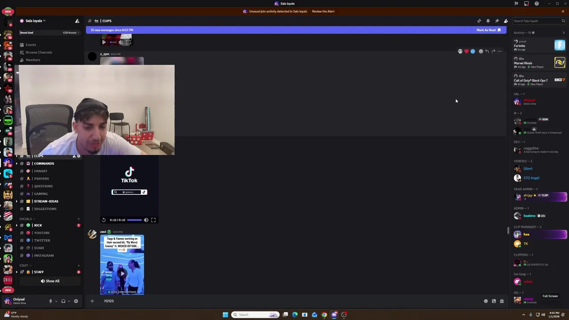Open the TWITTER channel
Screen dimensions: 569x320
(x=49, y=240)
